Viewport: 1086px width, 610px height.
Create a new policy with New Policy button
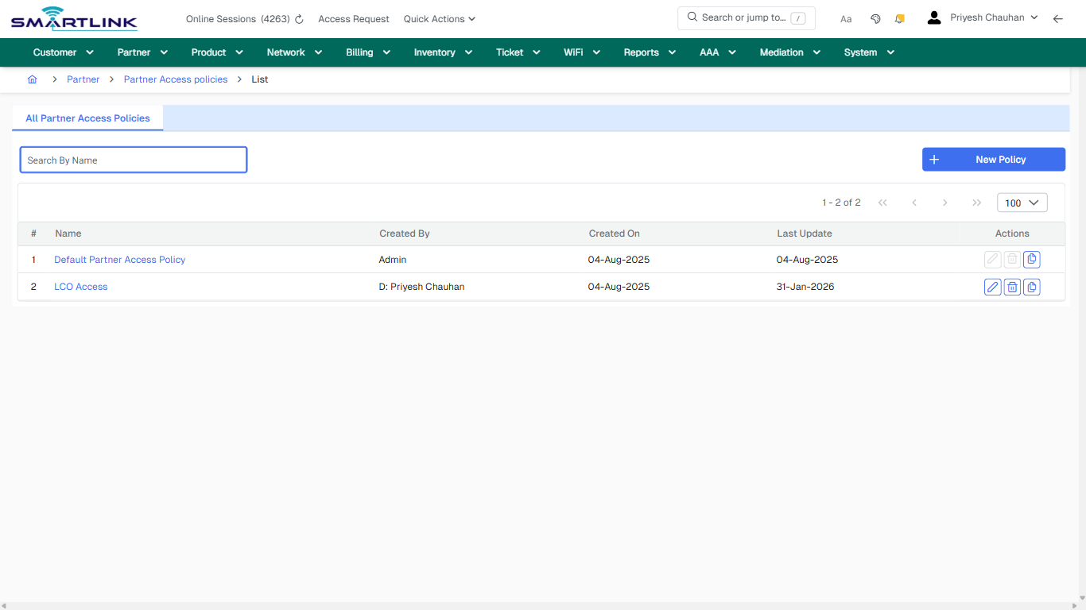(993, 159)
